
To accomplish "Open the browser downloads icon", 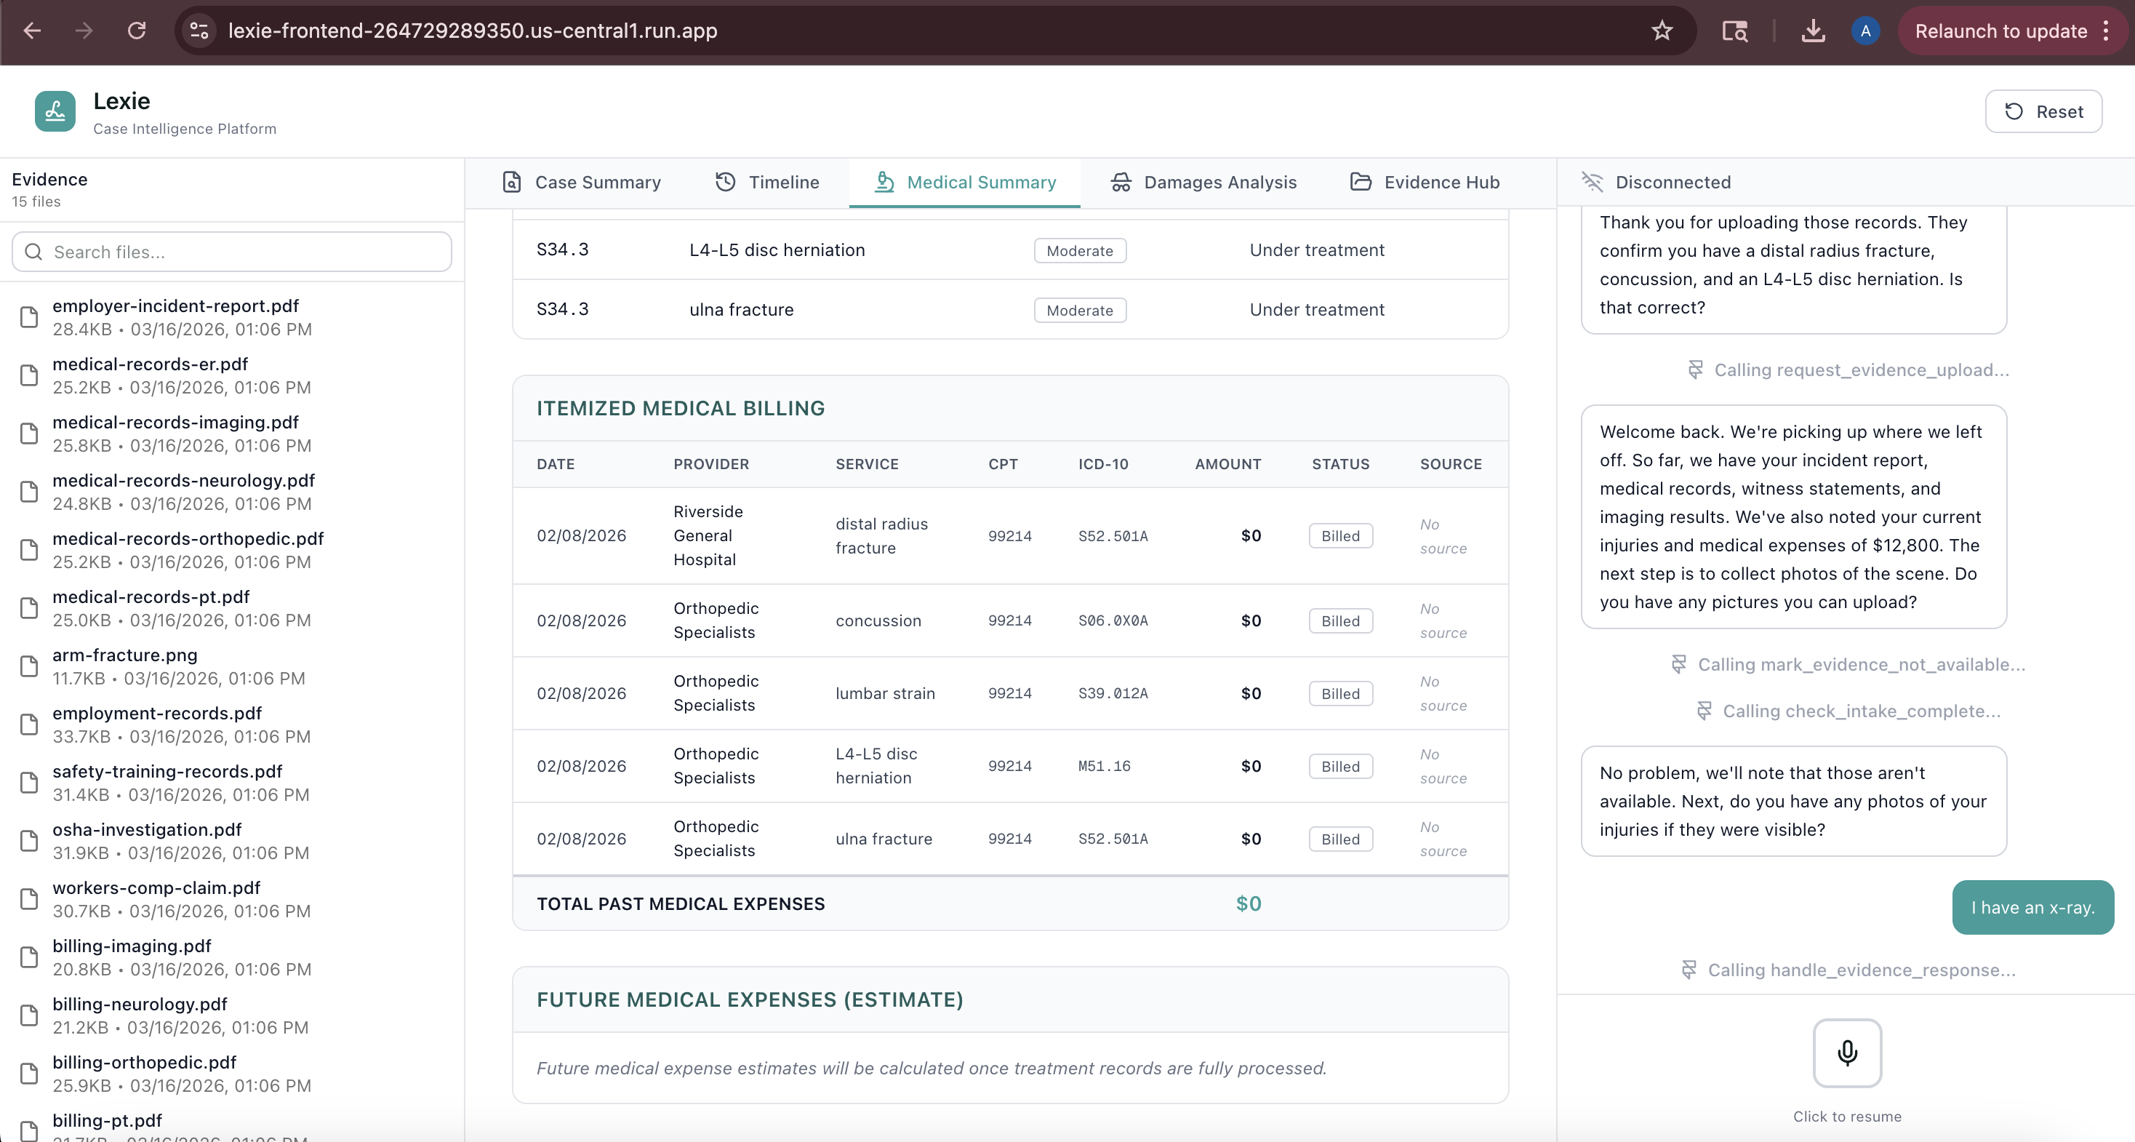I will pyautogui.click(x=1813, y=31).
